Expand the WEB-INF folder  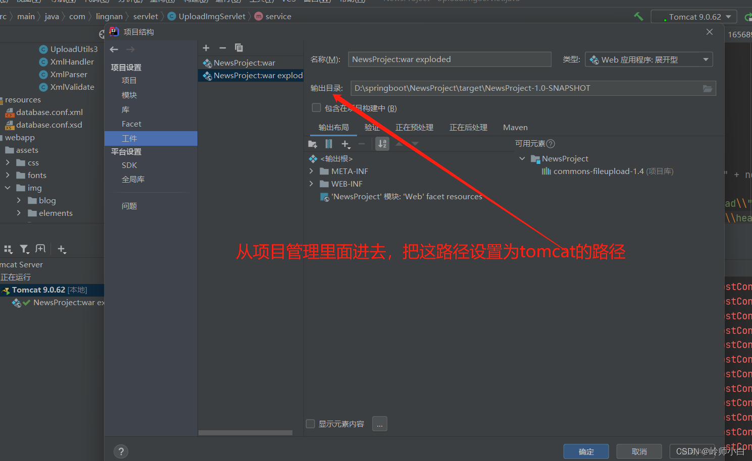click(311, 184)
